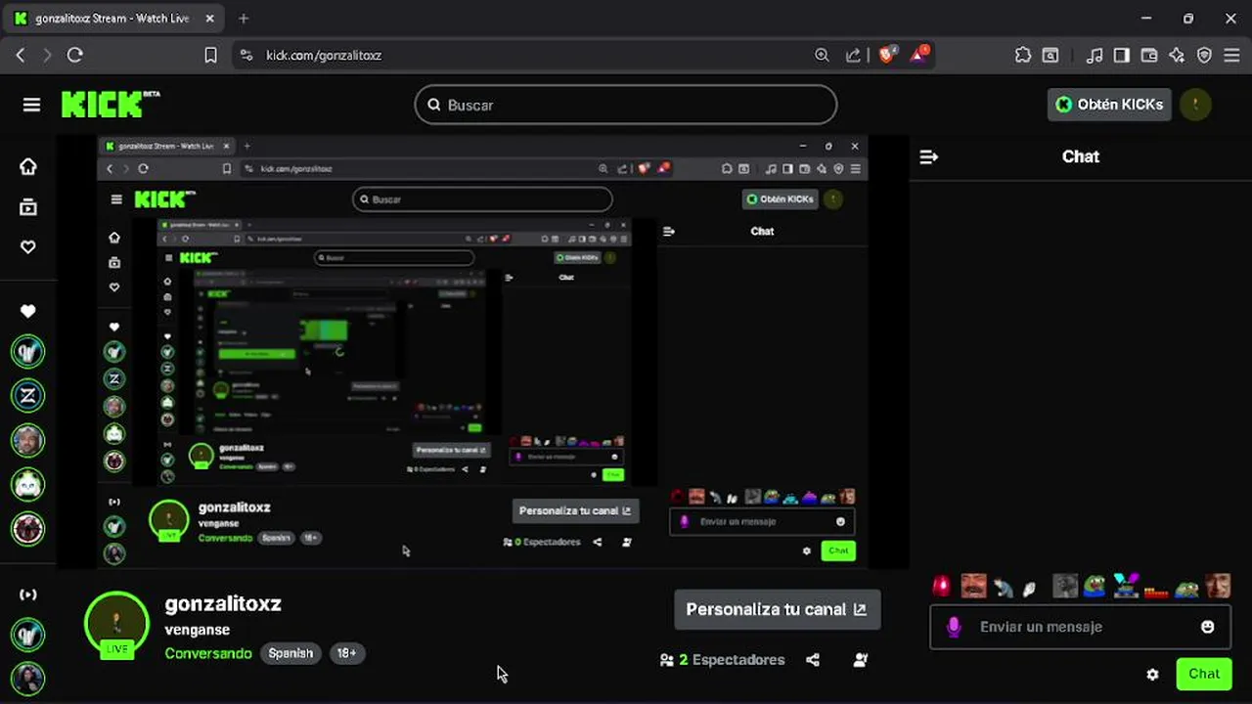Image resolution: width=1252 pixels, height=704 pixels.
Task: Insert the red bar emote
Action: [x=1156, y=591]
